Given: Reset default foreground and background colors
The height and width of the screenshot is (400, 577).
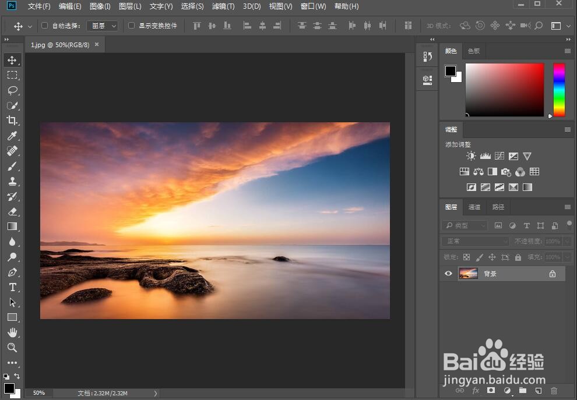Looking at the screenshot, I should (6, 377).
